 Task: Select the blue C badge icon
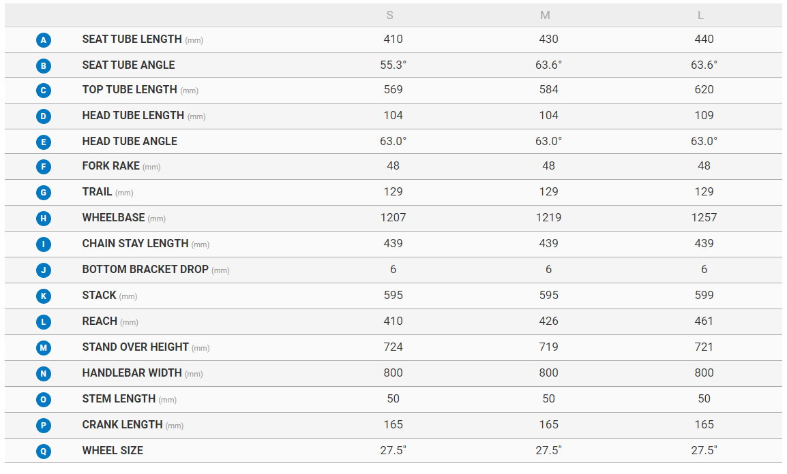[44, 91]
